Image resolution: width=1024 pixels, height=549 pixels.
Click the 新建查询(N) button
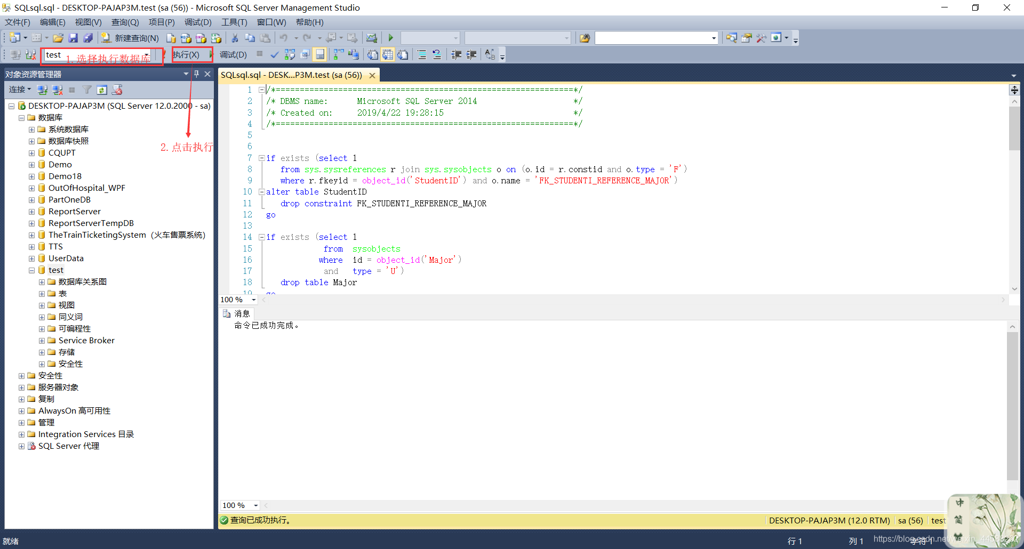click(130, 38)
